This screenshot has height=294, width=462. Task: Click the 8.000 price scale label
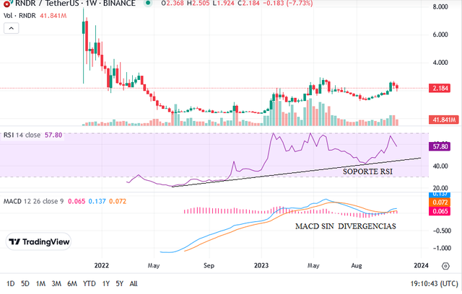440,6
